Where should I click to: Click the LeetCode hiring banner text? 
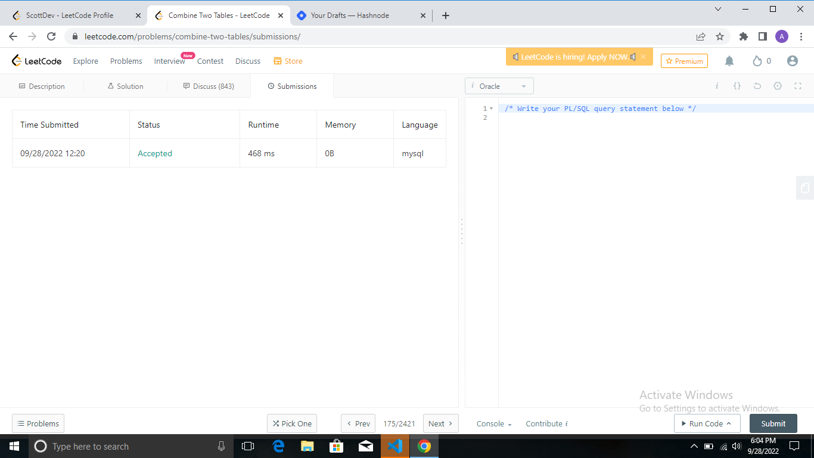(x=574, y=57)
